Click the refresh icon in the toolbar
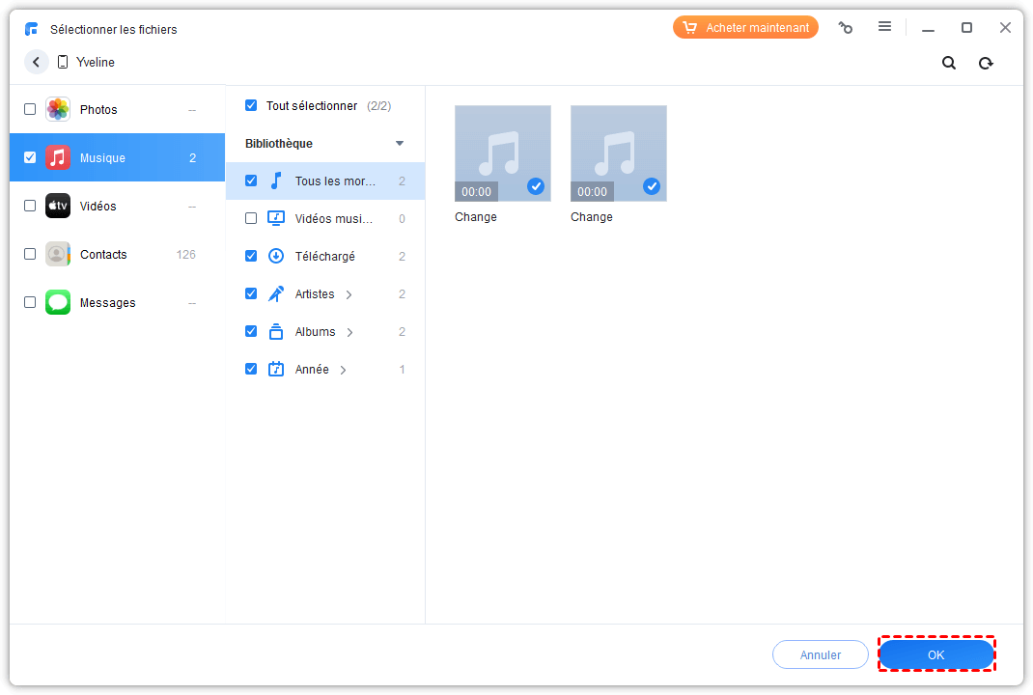The width and height of the screenshot is (1033, 695). pyautogui.click(x=986, y=63)
